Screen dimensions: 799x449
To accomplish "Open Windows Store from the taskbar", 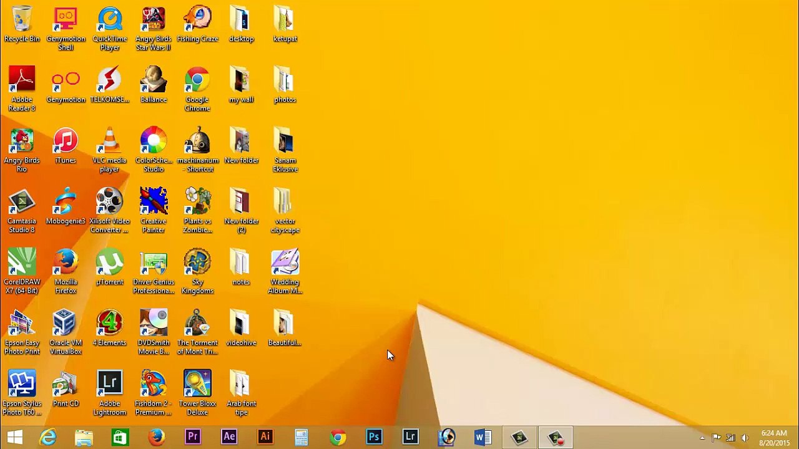I will (x=120, y=437).
